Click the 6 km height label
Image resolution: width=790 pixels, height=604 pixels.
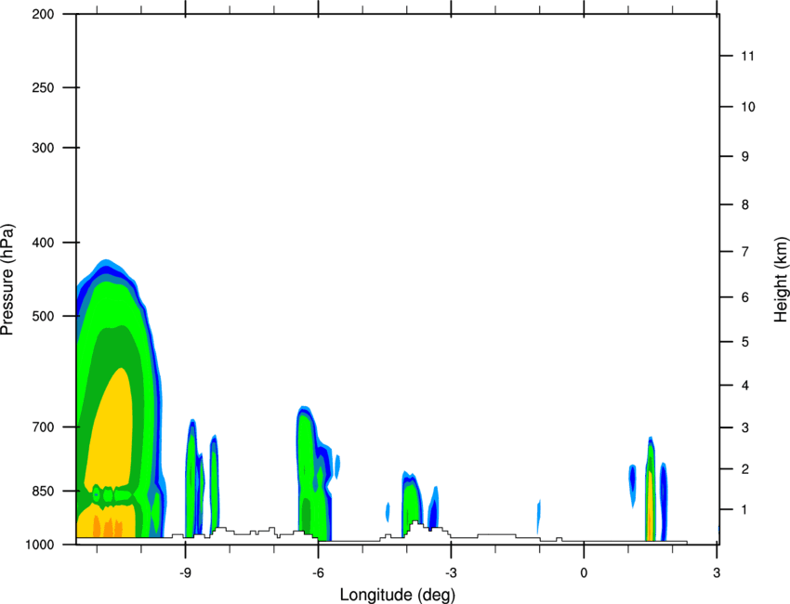pyautogui.click(x=744, y=297)
